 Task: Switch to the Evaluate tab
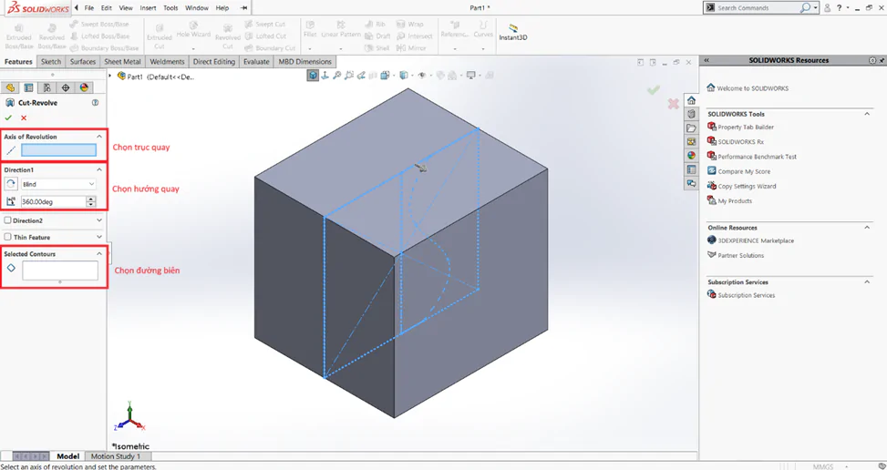click(x=256, y=62)
